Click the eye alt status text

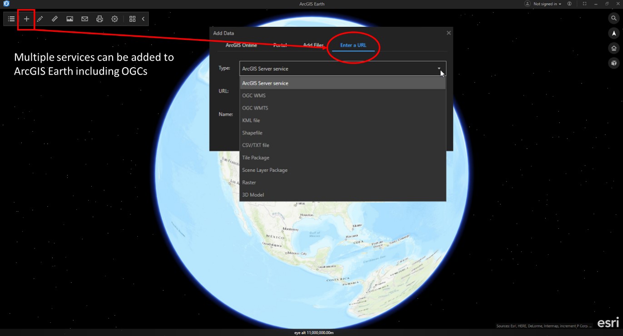314,333
